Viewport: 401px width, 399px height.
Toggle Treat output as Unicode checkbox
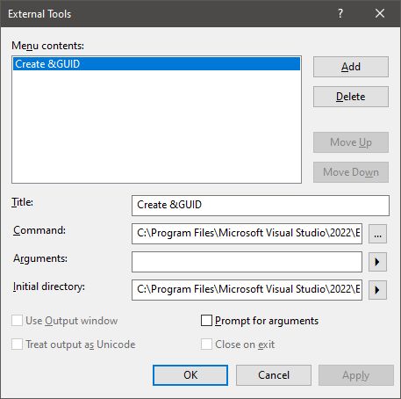pyautogui.click(x=17, y=345)
